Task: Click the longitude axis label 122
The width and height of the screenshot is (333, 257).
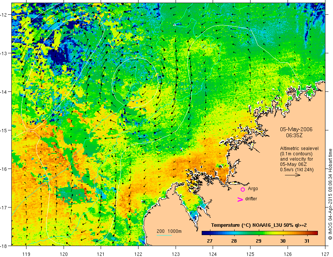Action: click(x=138, y=254)
